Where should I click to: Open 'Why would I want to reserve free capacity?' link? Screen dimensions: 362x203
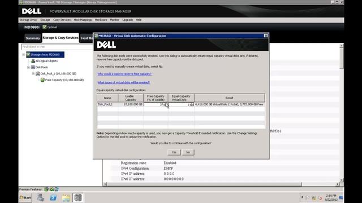tap(124, 74)
